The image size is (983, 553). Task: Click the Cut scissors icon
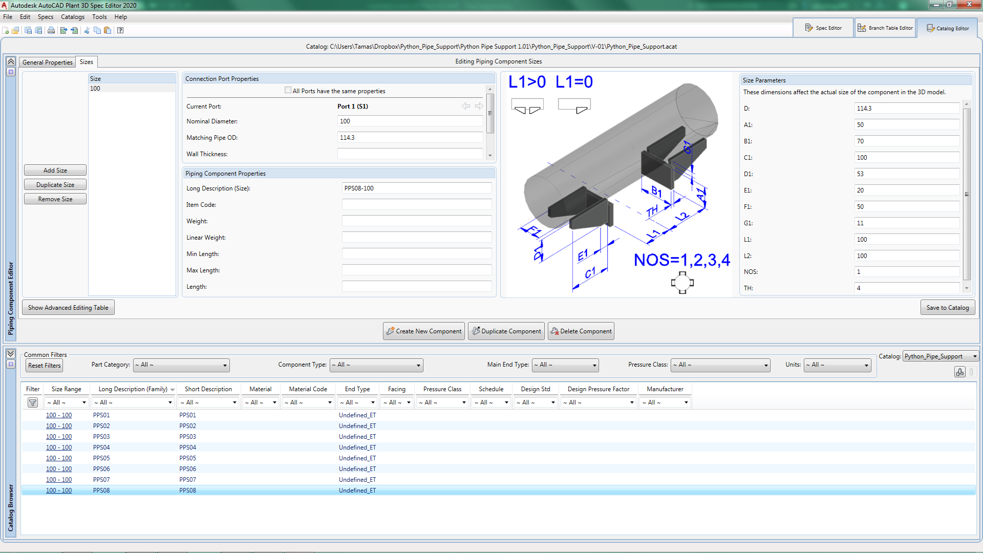[87, 31]
